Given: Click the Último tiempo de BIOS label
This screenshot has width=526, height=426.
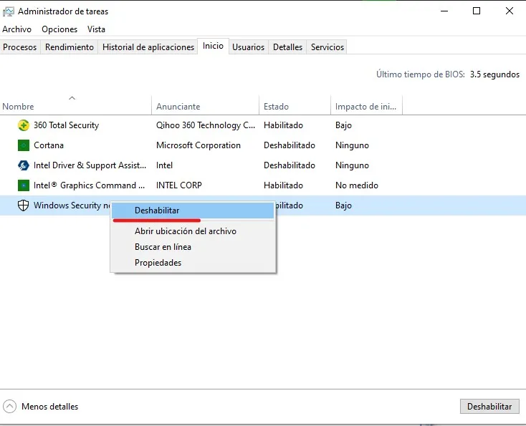Looking at the screenshot, I should click(x=421, y=74).
